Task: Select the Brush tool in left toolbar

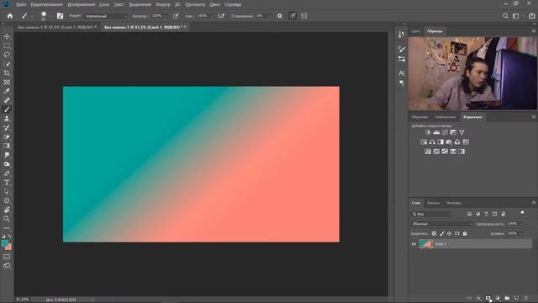Action: [x=7, y=109]
